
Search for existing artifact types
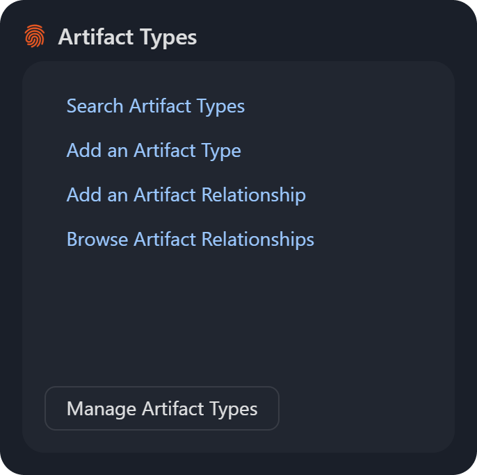pos(155,106)
